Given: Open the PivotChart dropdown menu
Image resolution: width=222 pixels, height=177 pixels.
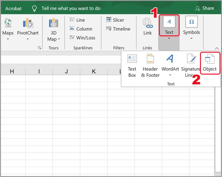Looking at the screenshot, I should click(x=28, y=39).
